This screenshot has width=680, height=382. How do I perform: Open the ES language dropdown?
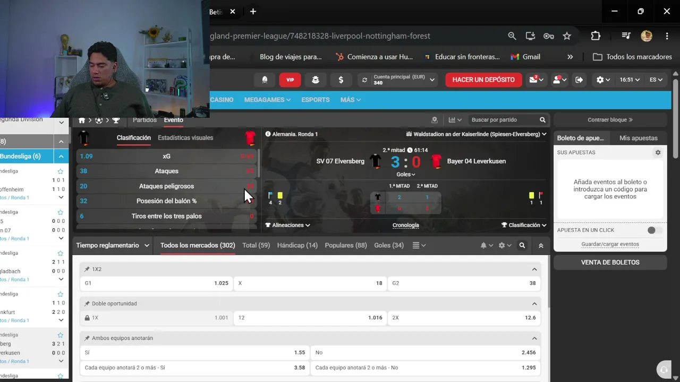656,80
